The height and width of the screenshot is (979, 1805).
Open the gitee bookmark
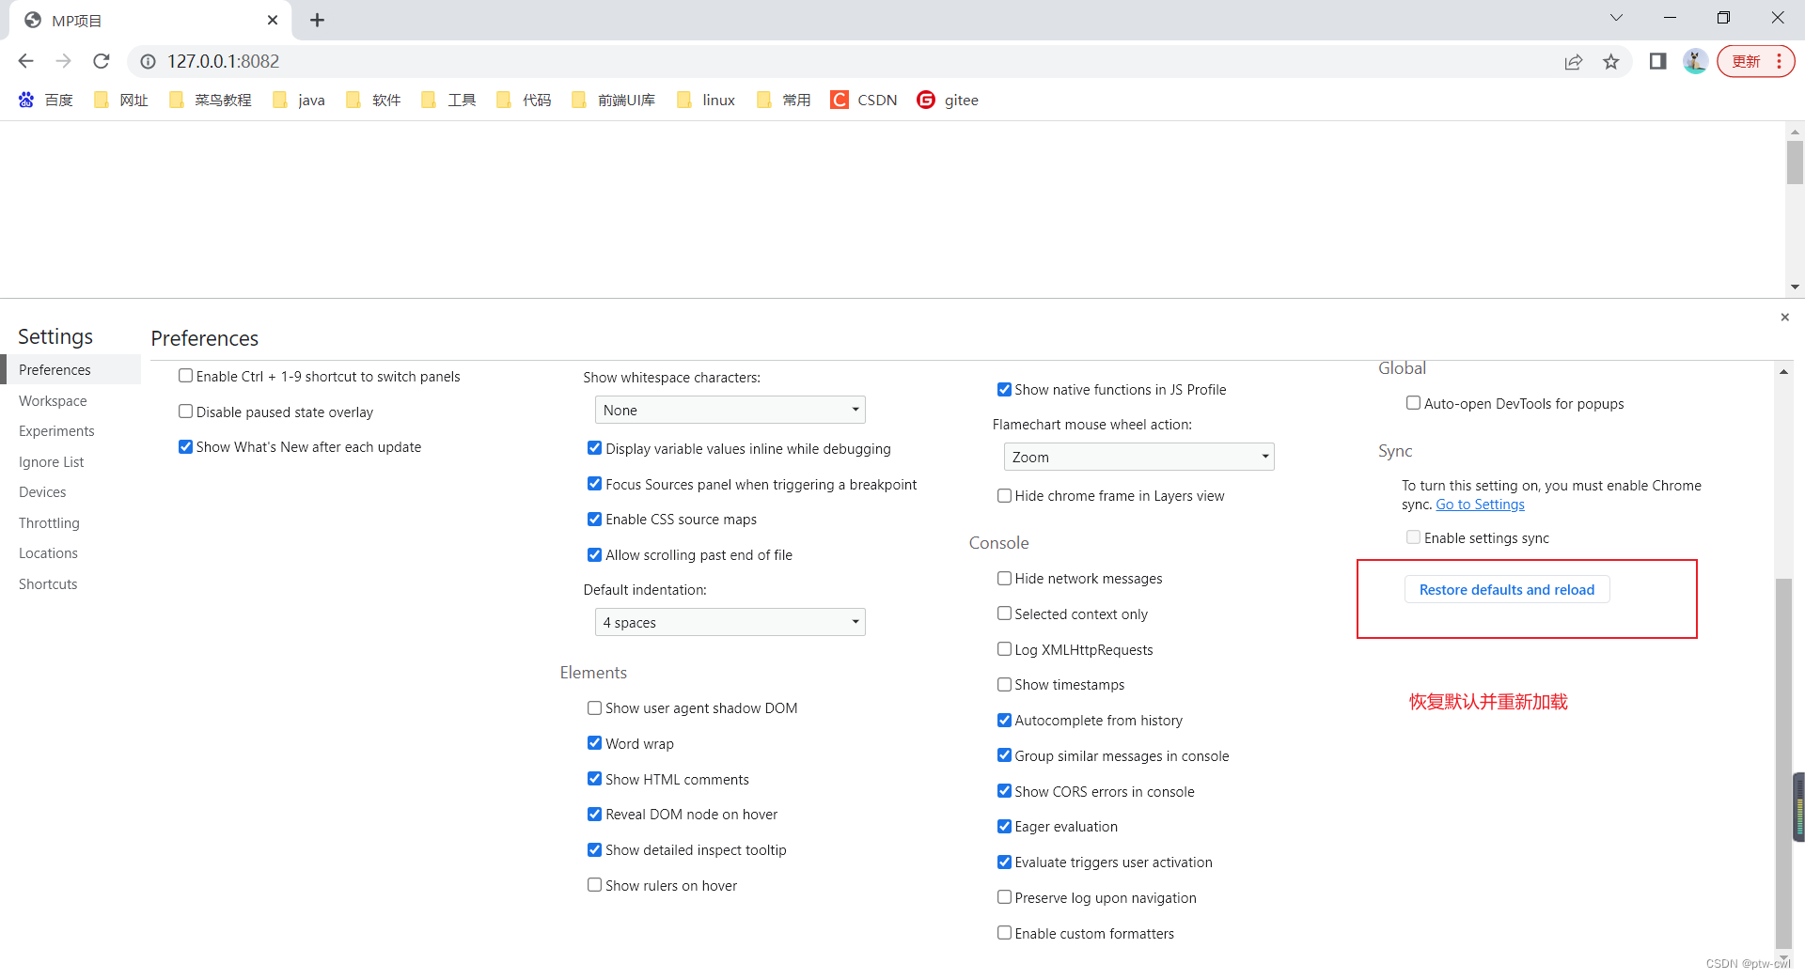(x=948, y=100)
